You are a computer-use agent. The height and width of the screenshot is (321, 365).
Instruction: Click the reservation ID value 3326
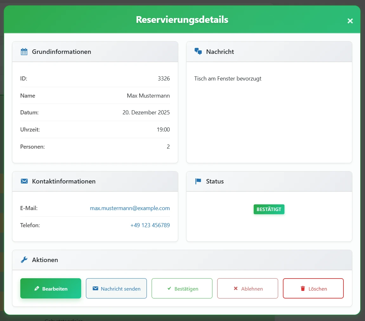(x=164, y=79)
